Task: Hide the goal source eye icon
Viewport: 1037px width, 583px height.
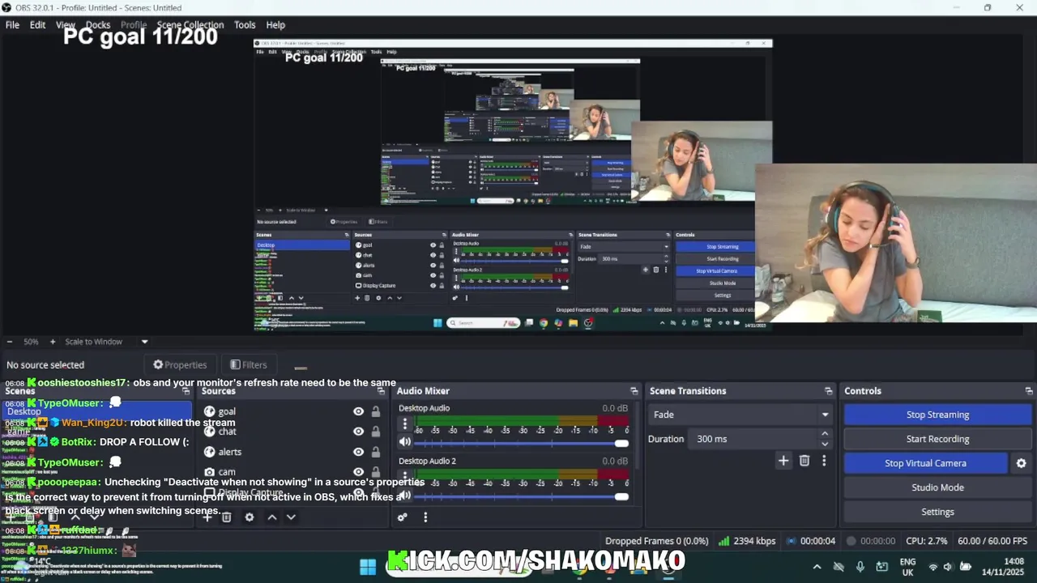Action: [x=358, y=411]
